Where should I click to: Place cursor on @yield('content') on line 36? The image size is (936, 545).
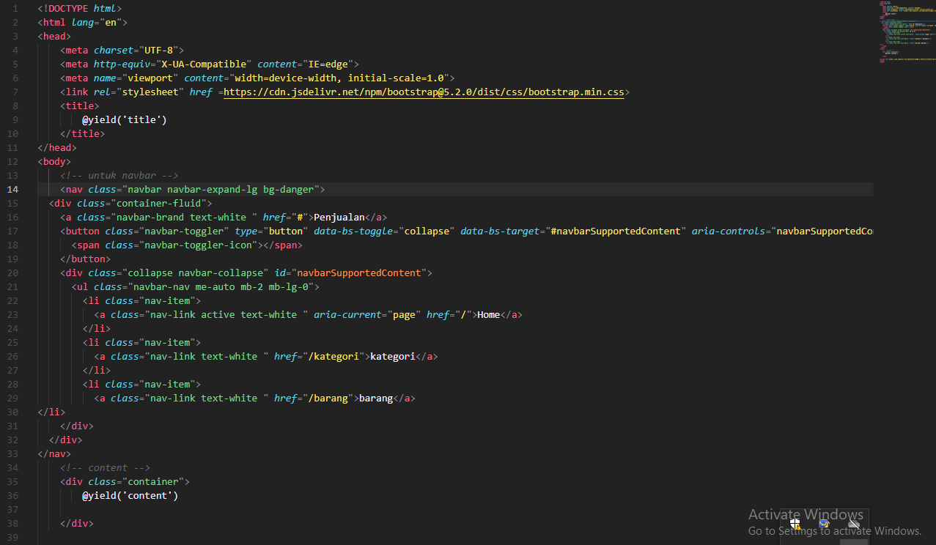[x=130, y=495]
